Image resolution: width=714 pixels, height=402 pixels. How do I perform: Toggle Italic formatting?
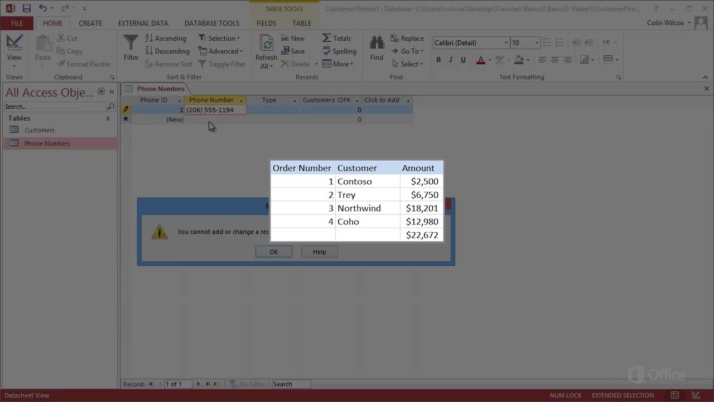pyautogui.click(x=451, y=60)
